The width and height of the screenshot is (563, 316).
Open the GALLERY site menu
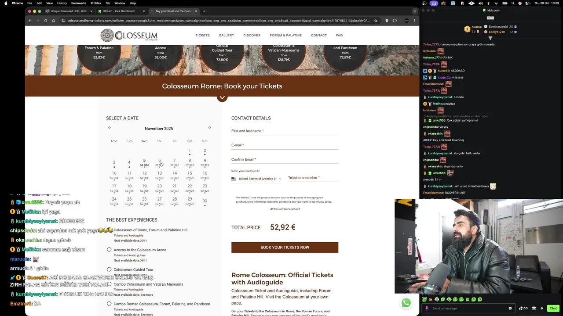227,35
